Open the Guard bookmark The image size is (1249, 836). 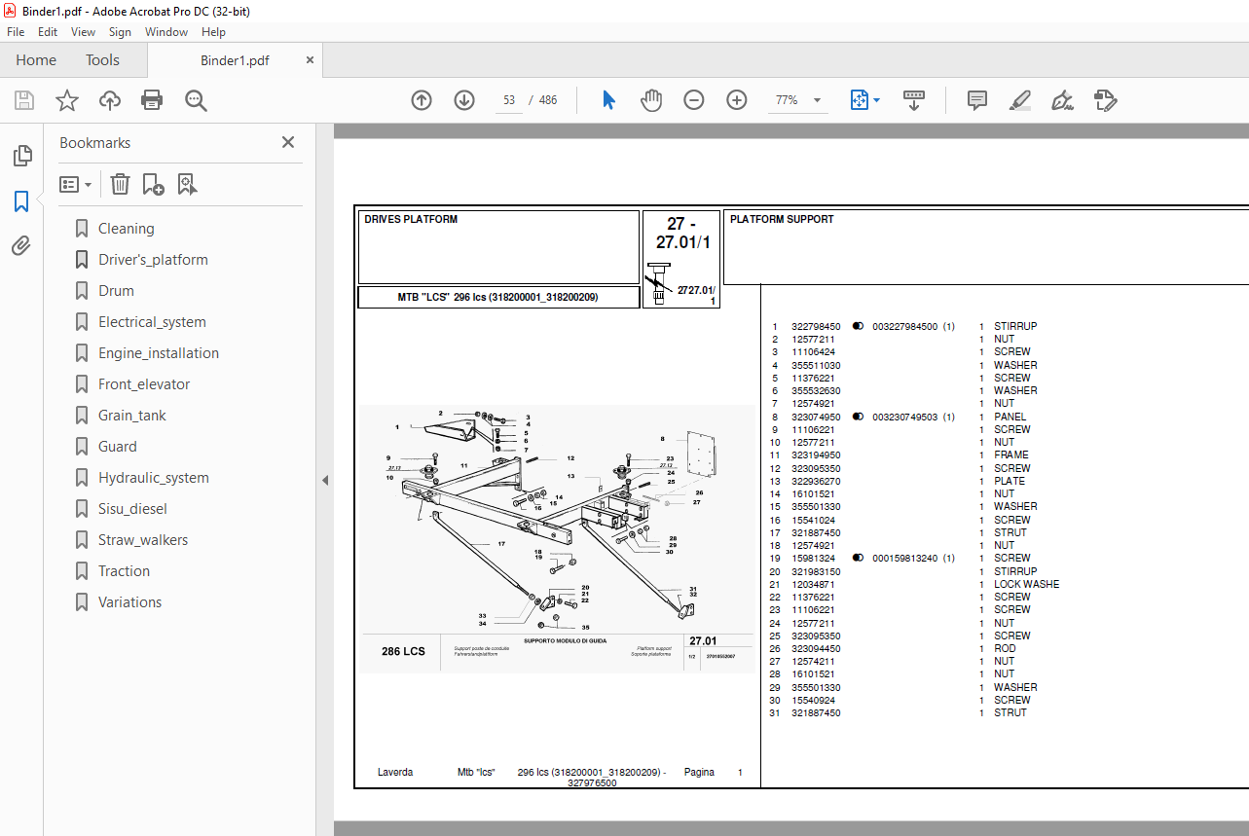point(117,447)
